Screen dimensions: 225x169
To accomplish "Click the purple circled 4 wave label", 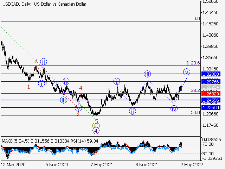I will point(96,131).
